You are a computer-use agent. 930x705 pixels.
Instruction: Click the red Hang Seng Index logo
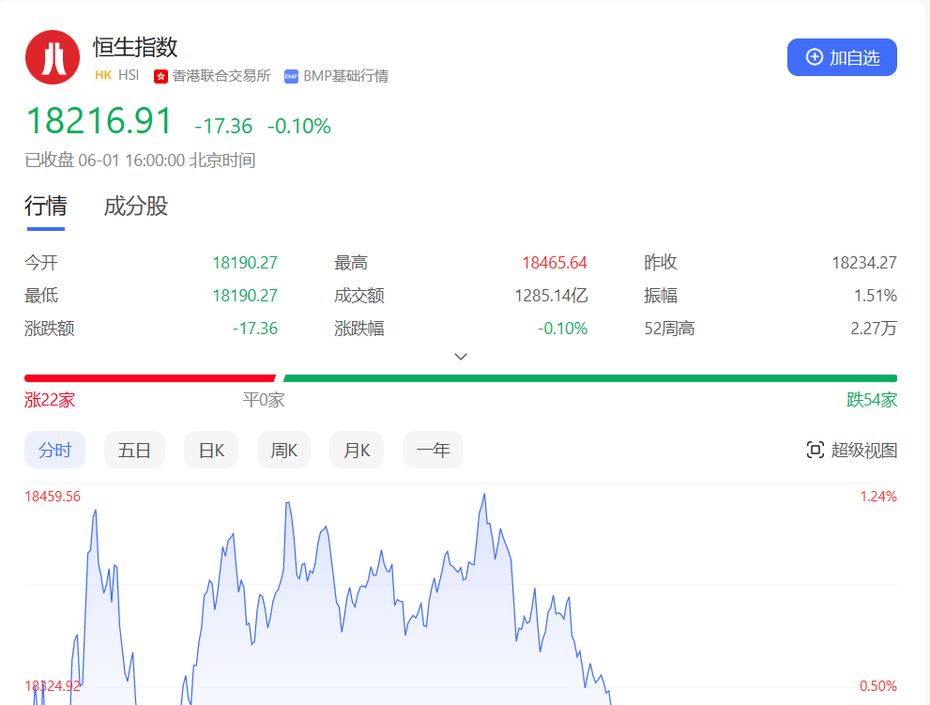[53, 57]
